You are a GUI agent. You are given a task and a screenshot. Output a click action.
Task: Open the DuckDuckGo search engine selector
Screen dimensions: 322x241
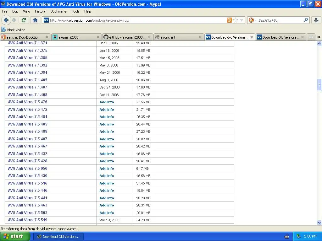click(252, 20)
